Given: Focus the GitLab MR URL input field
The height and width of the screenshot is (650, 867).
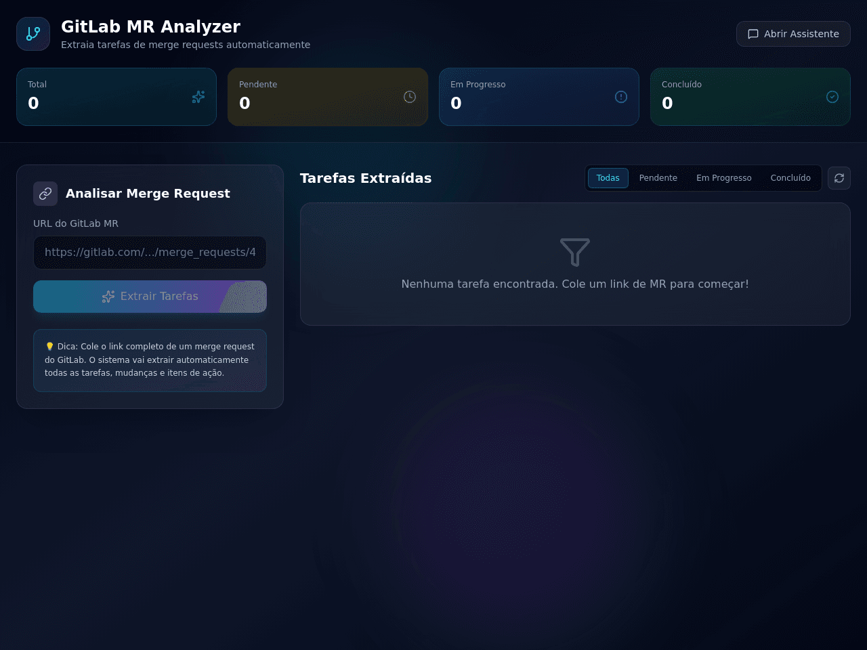Looking at the screenshot, I should 150,253.
